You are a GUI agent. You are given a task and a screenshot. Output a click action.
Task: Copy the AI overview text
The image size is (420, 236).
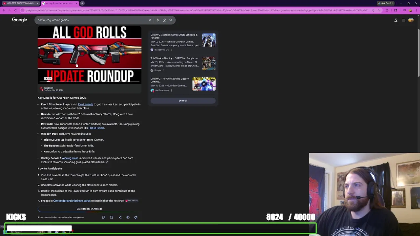(x=104, y=217)
